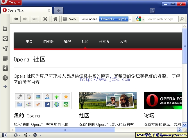Image resolution: width=188 pixels, height=138 pixels.
Task: Open the Widgets gear panel
Action: (x=5, y=39)
